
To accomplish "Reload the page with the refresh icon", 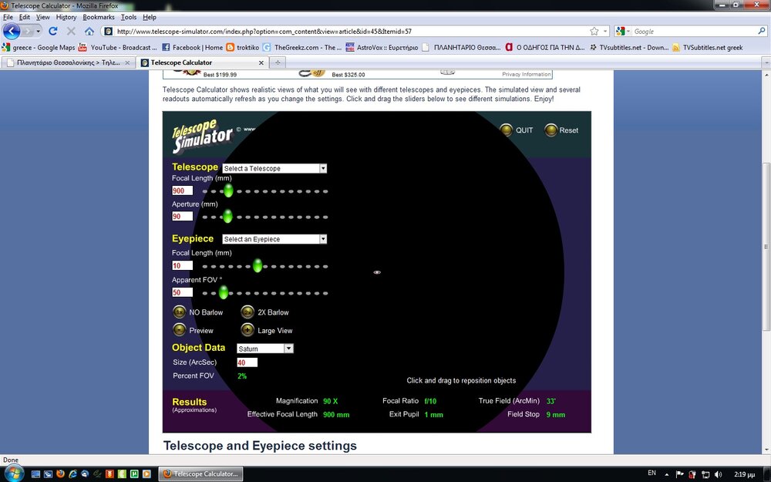I will point(52,32).
